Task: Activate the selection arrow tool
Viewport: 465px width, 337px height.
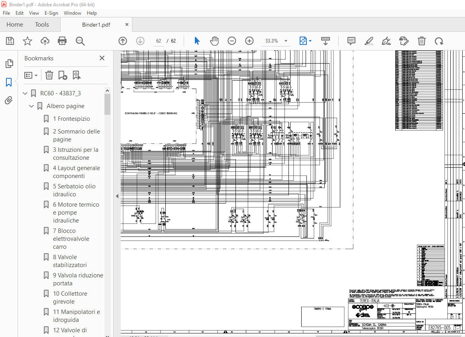Action: coord(197,41)
